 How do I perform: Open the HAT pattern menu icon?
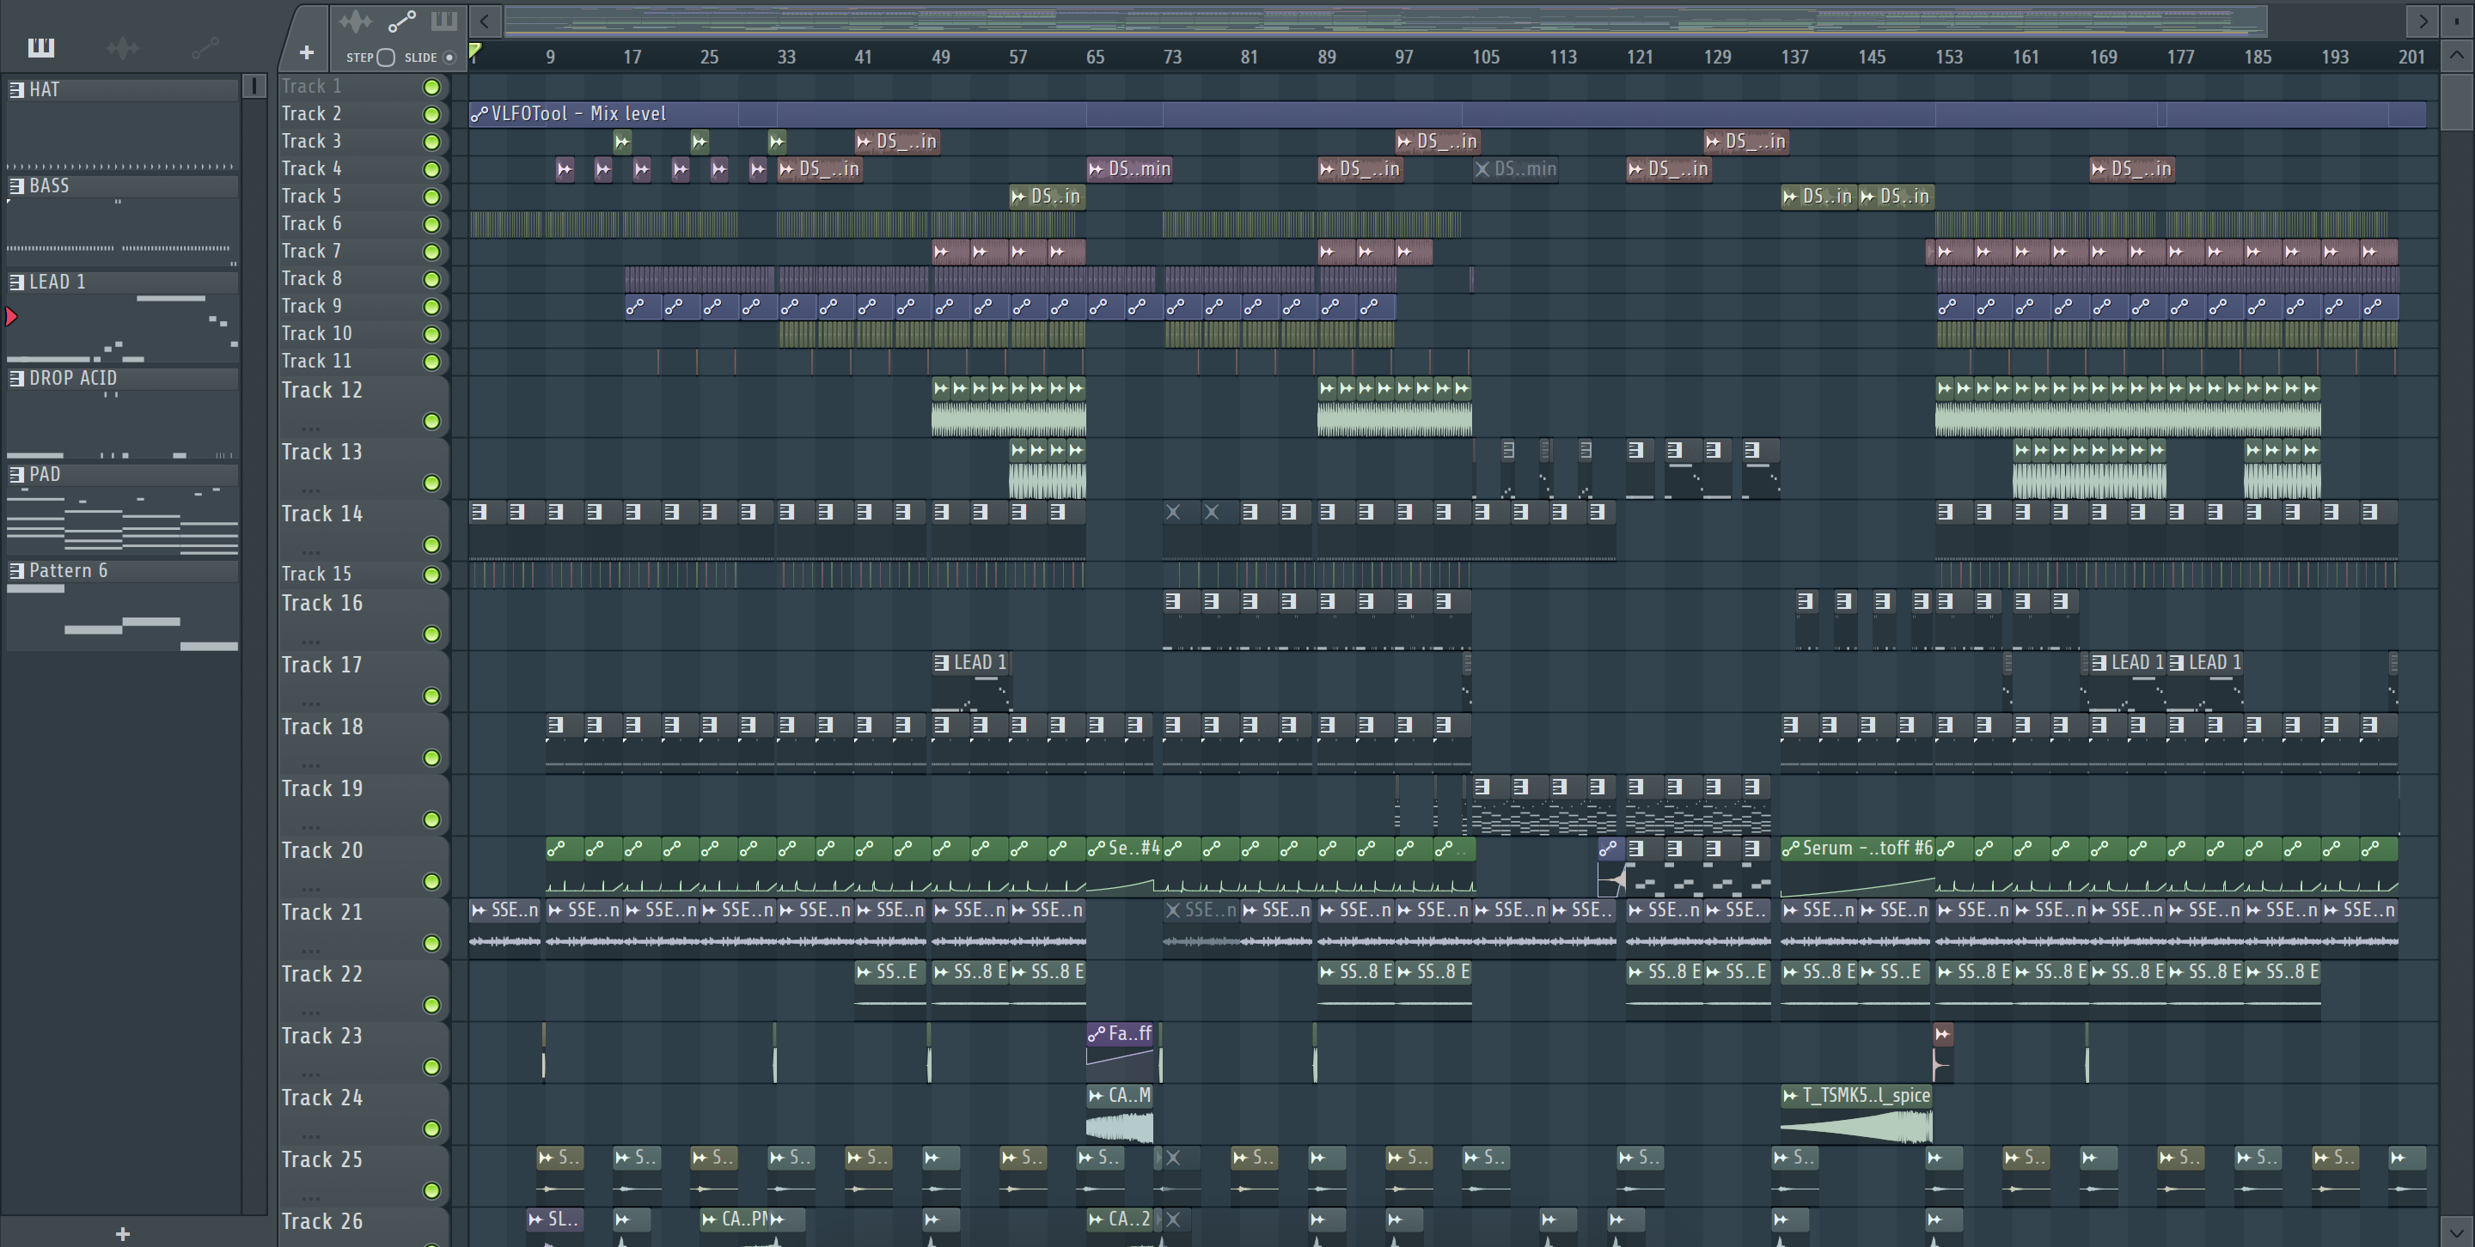point(16,90)
